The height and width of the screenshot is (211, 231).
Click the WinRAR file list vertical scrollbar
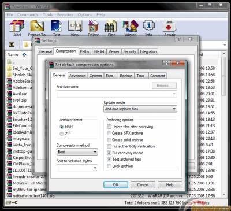[223, 77]
